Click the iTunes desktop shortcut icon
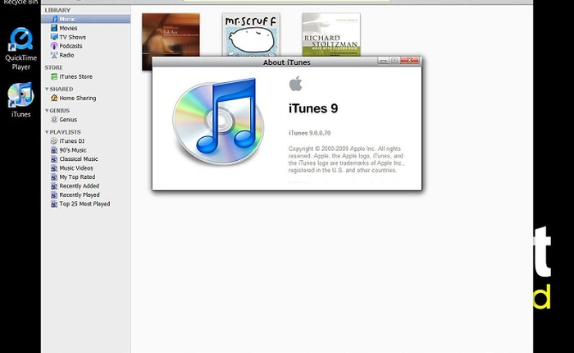Screen dimensions: 574x353 tap(20, 97)
